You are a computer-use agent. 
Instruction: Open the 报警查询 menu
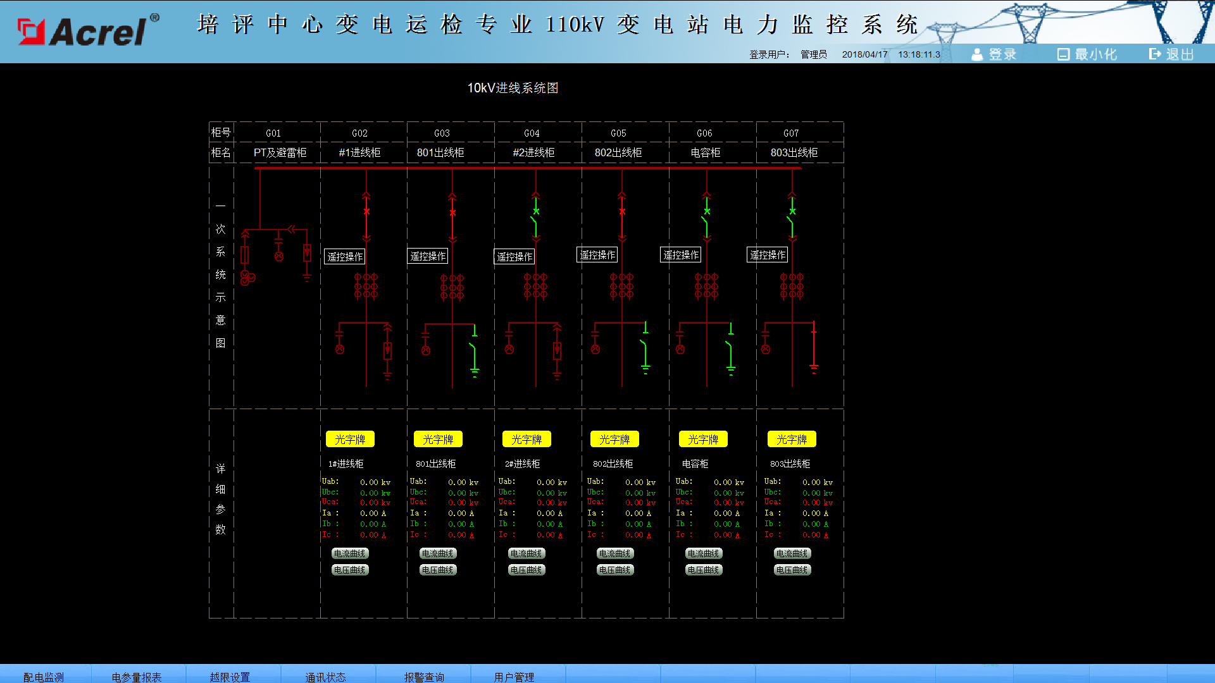pyautogui.click(x=424, y=677)
